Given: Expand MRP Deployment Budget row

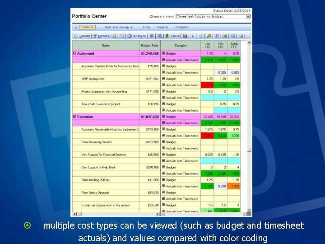Looking at the screenshot, I should coord(163,79).
